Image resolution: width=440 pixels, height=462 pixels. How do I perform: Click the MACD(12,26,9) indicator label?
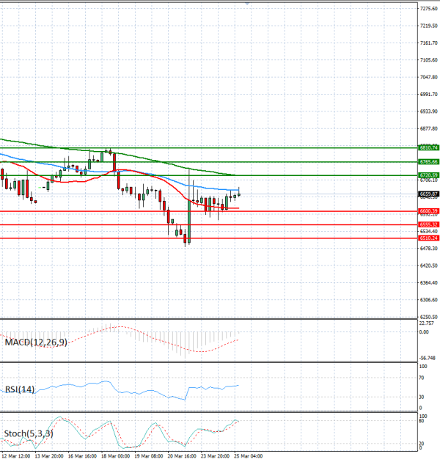(36, 342)
